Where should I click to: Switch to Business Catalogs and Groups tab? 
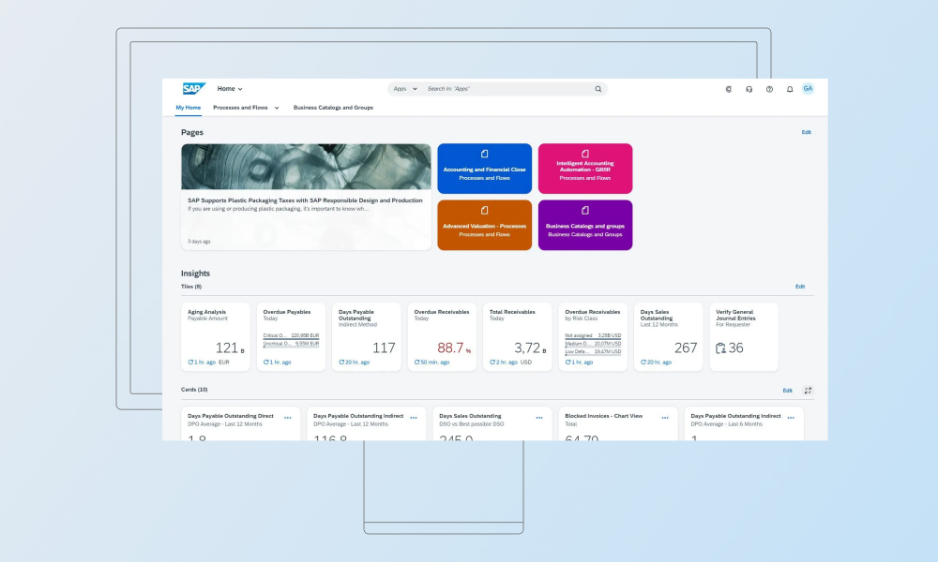(332, 108)
